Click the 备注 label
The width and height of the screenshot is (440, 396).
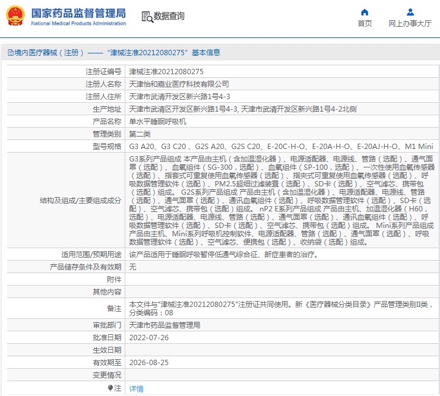coord(114,309)
